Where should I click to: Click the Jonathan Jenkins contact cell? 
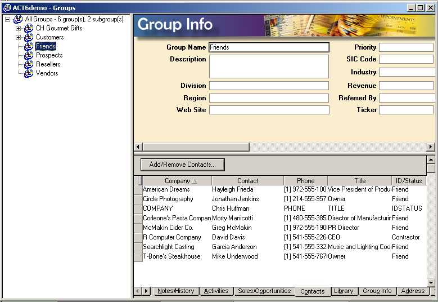tap(247, 199)
